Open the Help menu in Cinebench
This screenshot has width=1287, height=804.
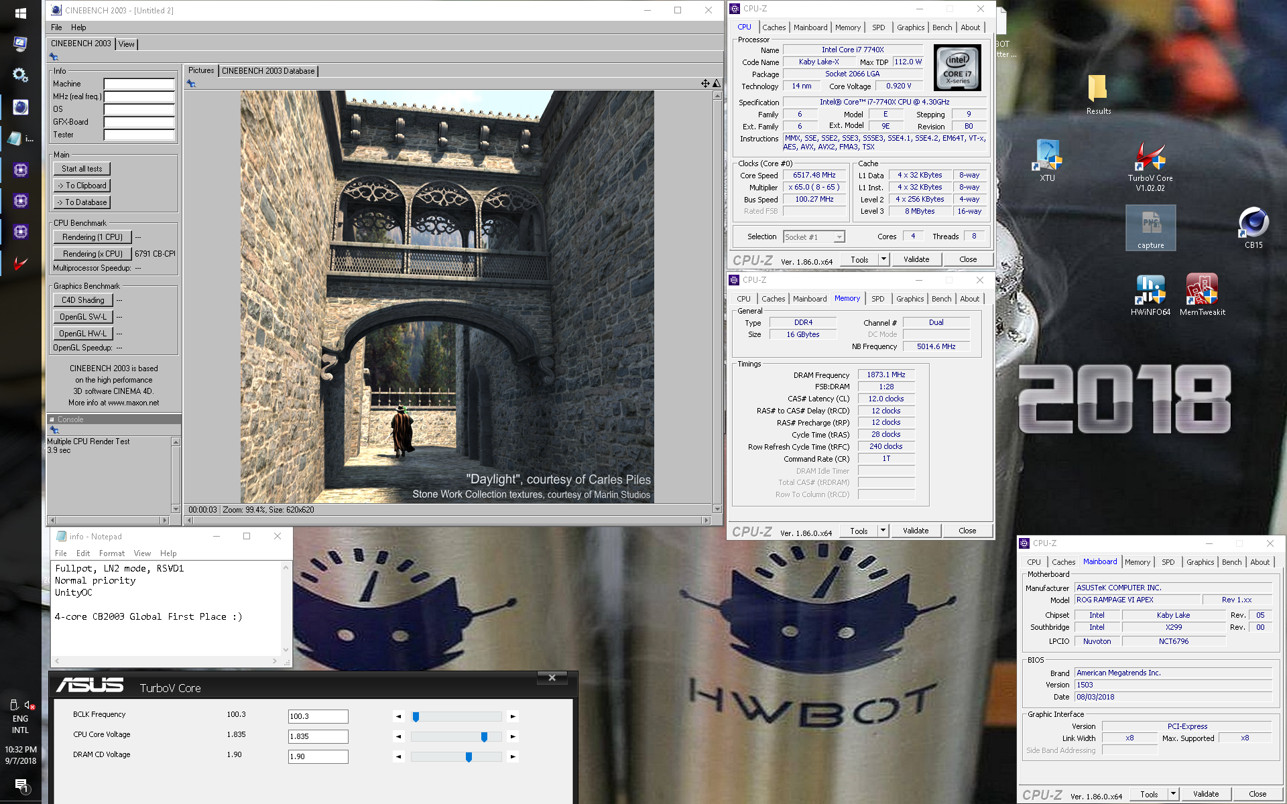click(x=78, y=27)
